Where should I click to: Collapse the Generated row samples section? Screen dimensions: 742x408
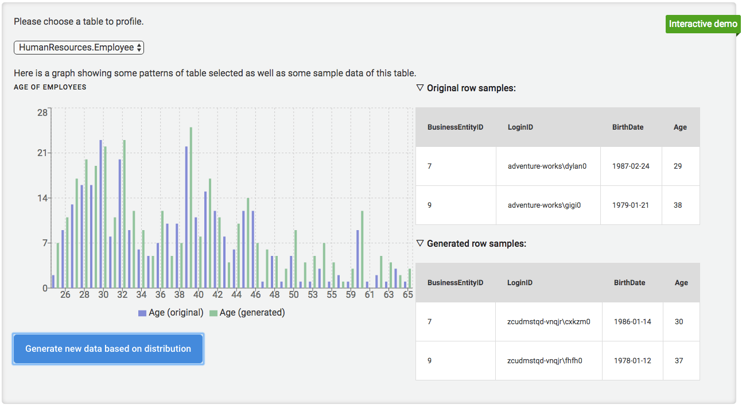tap(420, 243)
